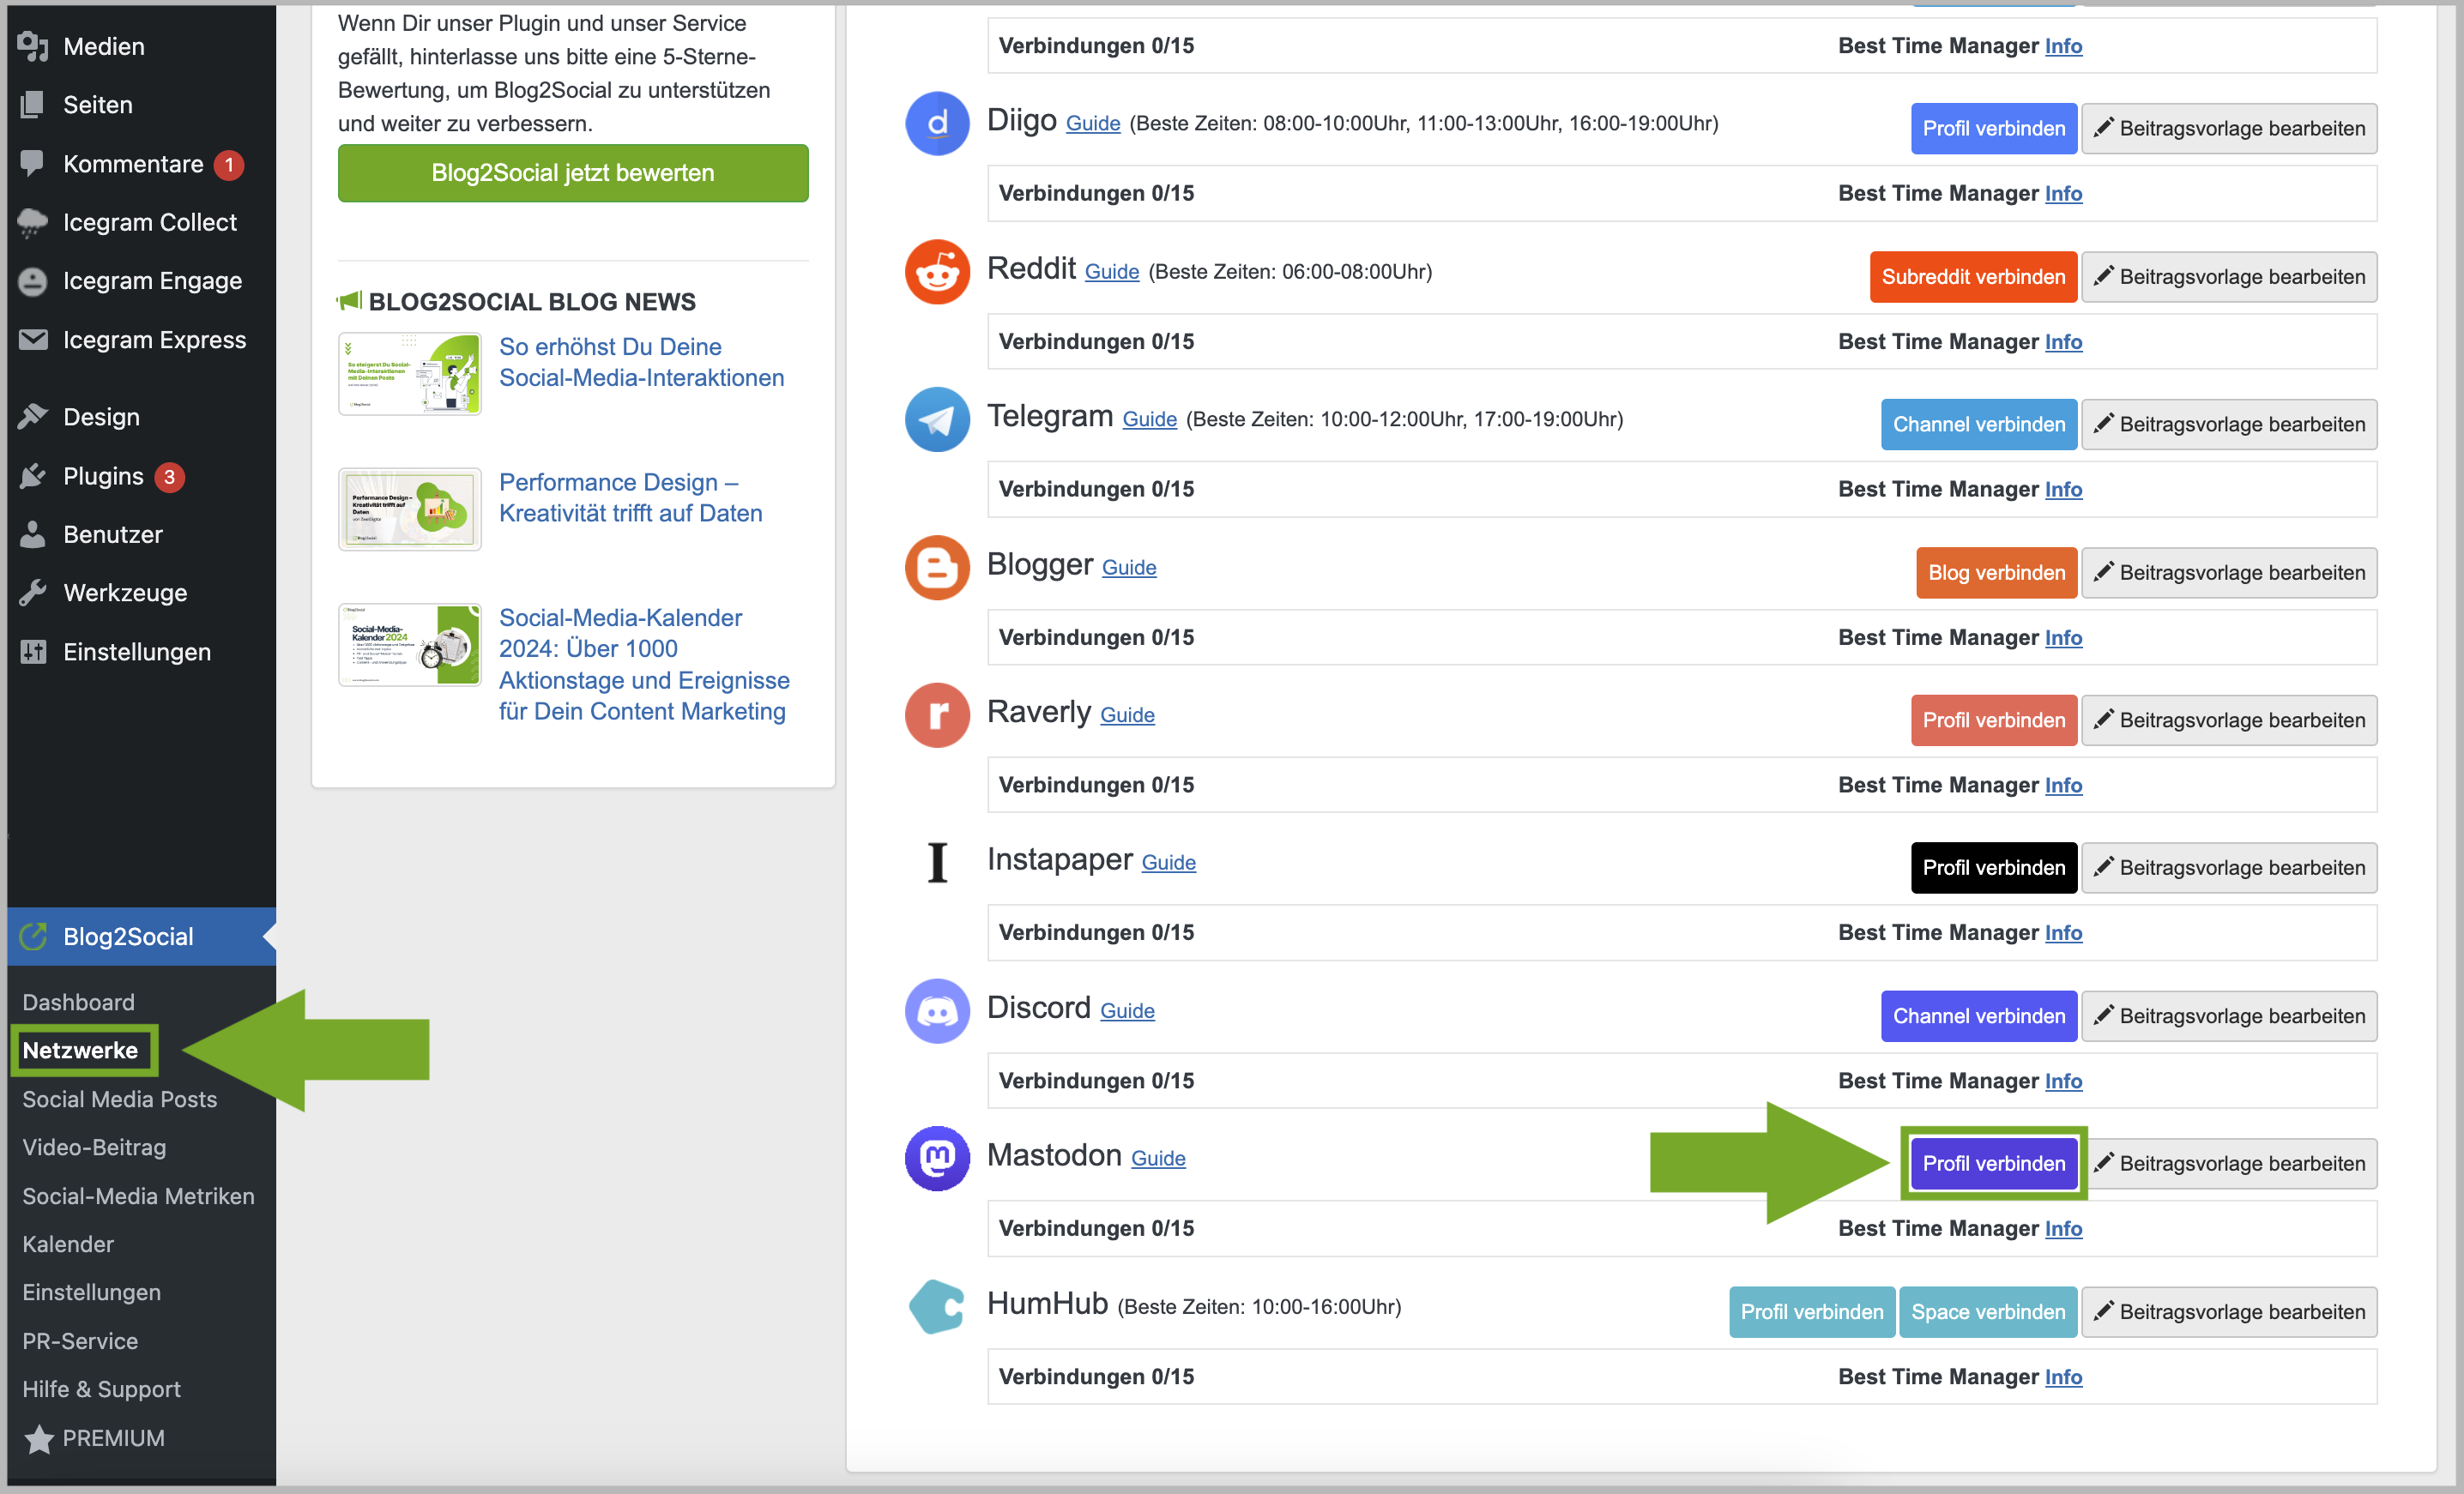Open Video-Beitrag submenu item

click(94, 1148)
